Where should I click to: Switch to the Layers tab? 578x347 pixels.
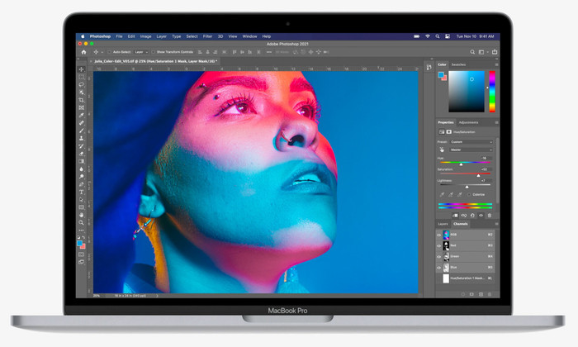[443, 224]
